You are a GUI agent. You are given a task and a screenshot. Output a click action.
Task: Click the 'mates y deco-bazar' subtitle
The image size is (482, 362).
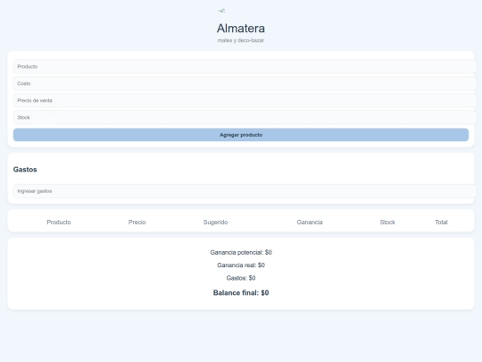coord(241,40)
